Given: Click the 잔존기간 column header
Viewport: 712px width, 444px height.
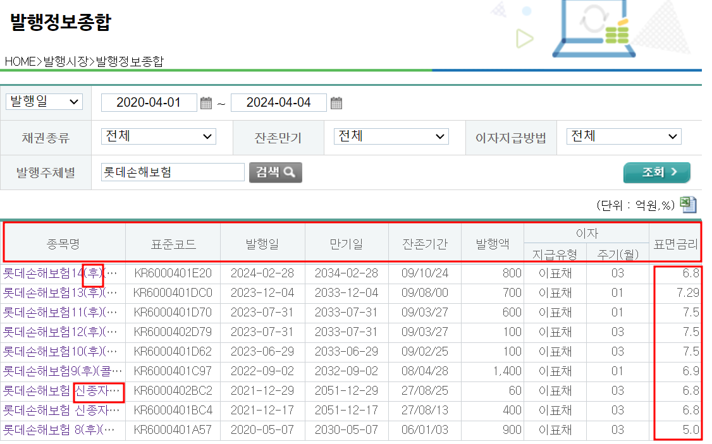Looking at the screenshot, I should (x=425, y=244).
